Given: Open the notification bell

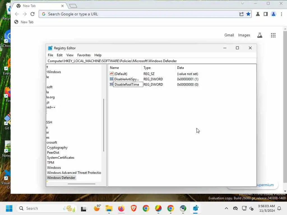Looking at the screenshot, I should pos(279,208).
